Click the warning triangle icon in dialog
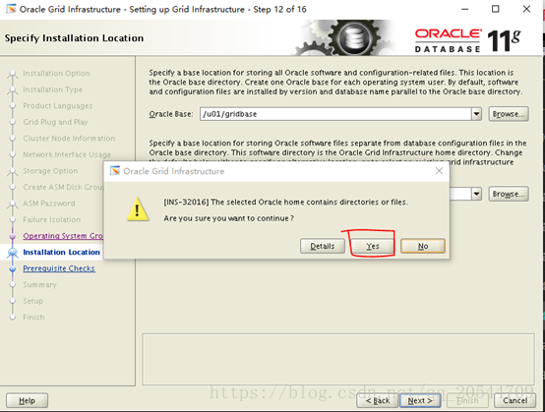Screen dimensions: 545x412 pos(138,209)
